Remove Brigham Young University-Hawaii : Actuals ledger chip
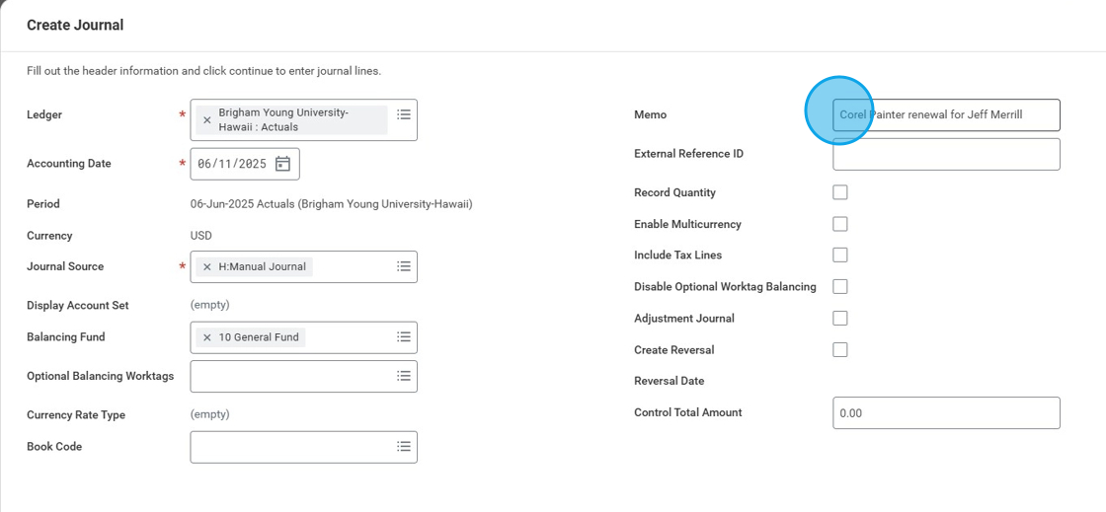The width and height of the screenshot is (1106, 512). coord(206,120)
